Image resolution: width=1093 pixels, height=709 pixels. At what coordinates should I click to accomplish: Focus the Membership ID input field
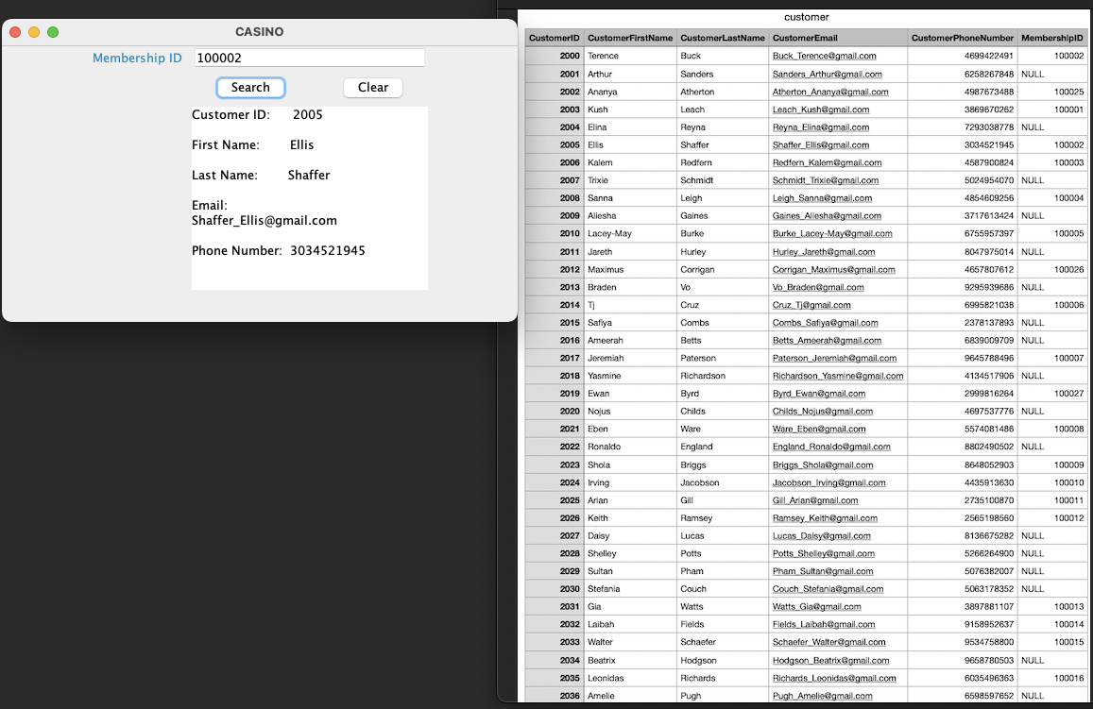310,58
